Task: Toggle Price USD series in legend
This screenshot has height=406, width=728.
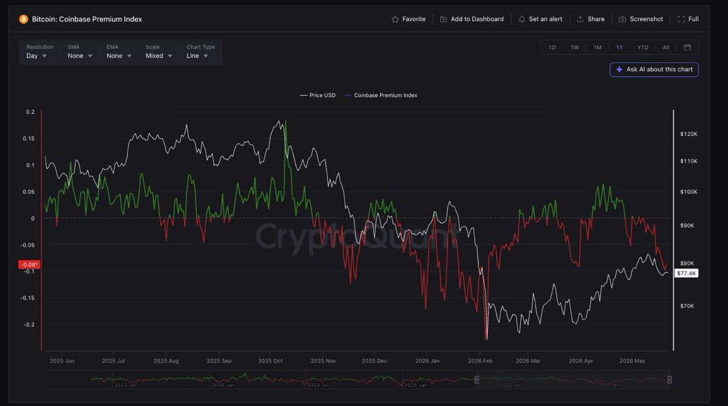Action: click(x=318, y=95)
